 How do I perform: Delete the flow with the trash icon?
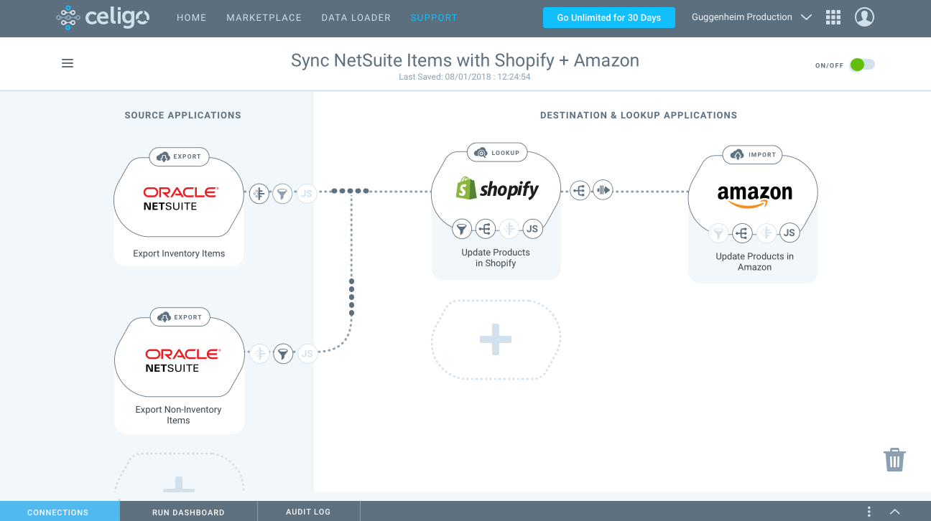(894, 459)
